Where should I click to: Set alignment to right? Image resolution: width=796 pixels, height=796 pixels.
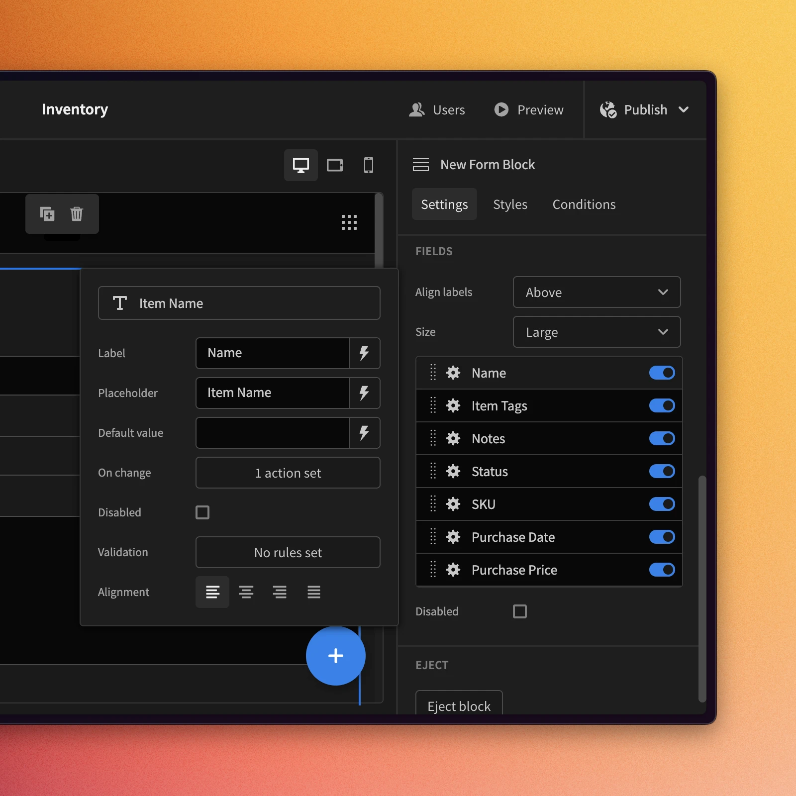(x=280, y=592)
